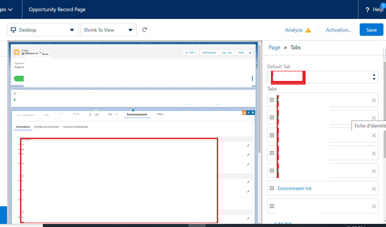Click the Opportunity Record Page title
Screen dimensions: 386x227
coord(57,10)
